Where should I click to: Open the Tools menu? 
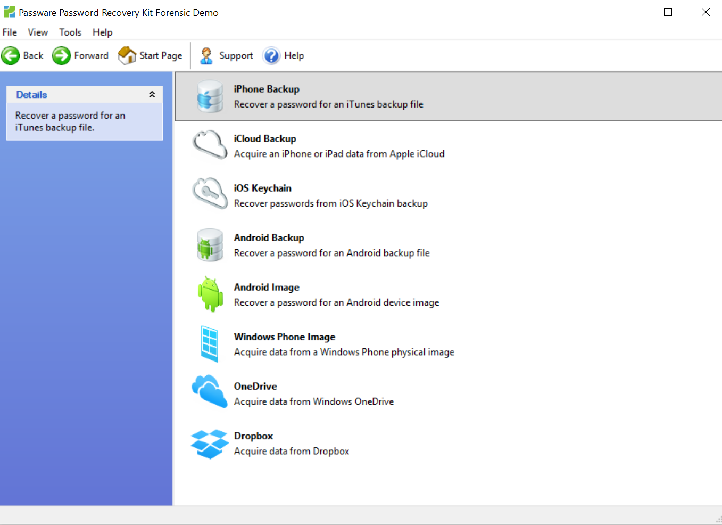click(x=70, y=32)
